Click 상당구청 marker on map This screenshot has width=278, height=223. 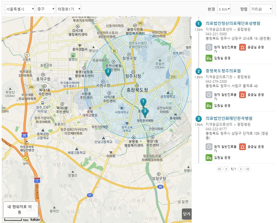coord(159,174)
